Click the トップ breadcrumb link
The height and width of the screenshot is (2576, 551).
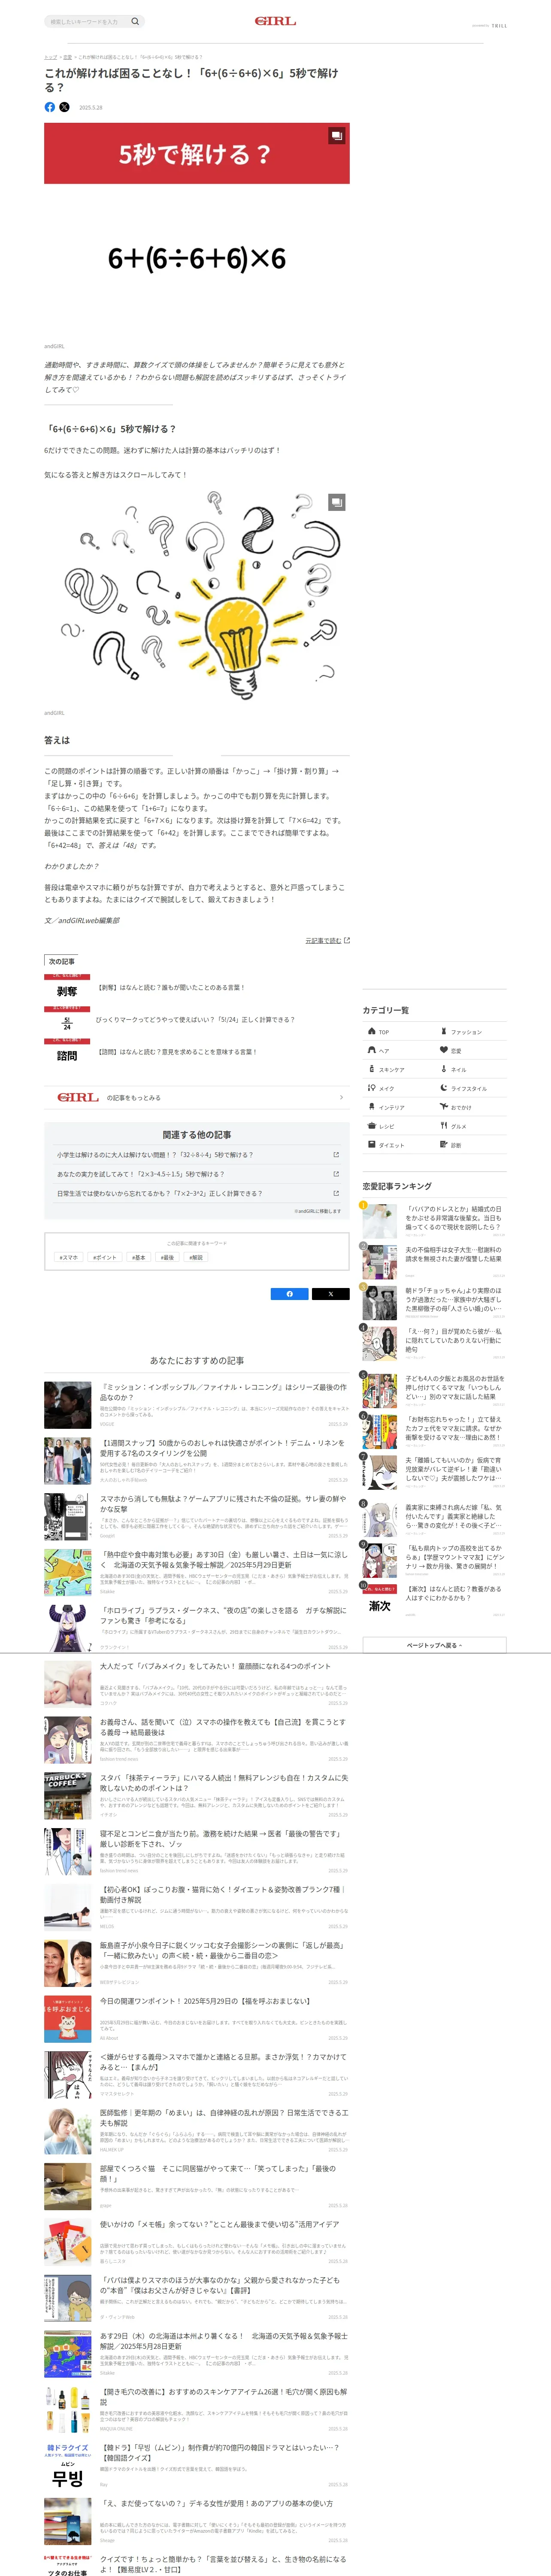point(50,57)
